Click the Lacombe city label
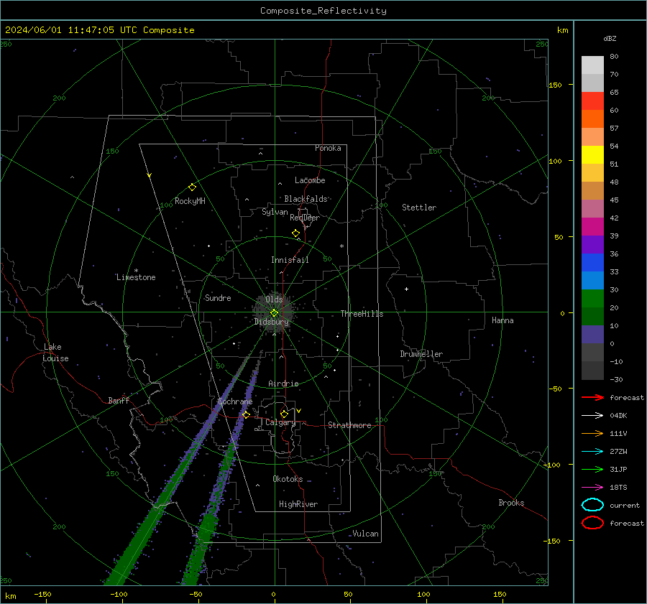Image resolution: width=647 pixels, height=604 pixels. [x=310, y=180]
